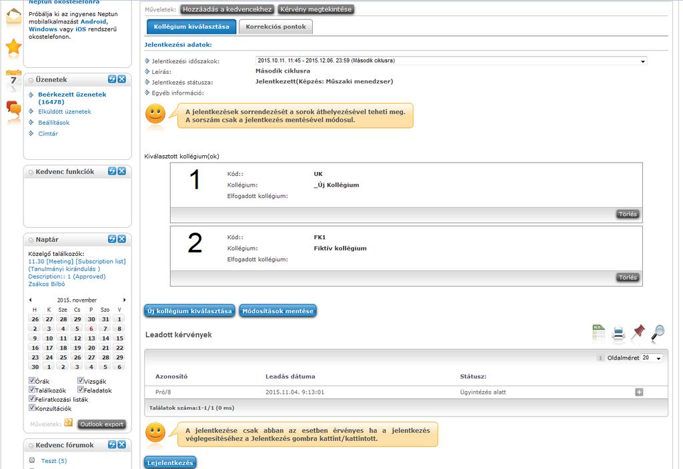683x469 pixels.
Task: Go to next month in calendar
Action: (x=125, y=300)
